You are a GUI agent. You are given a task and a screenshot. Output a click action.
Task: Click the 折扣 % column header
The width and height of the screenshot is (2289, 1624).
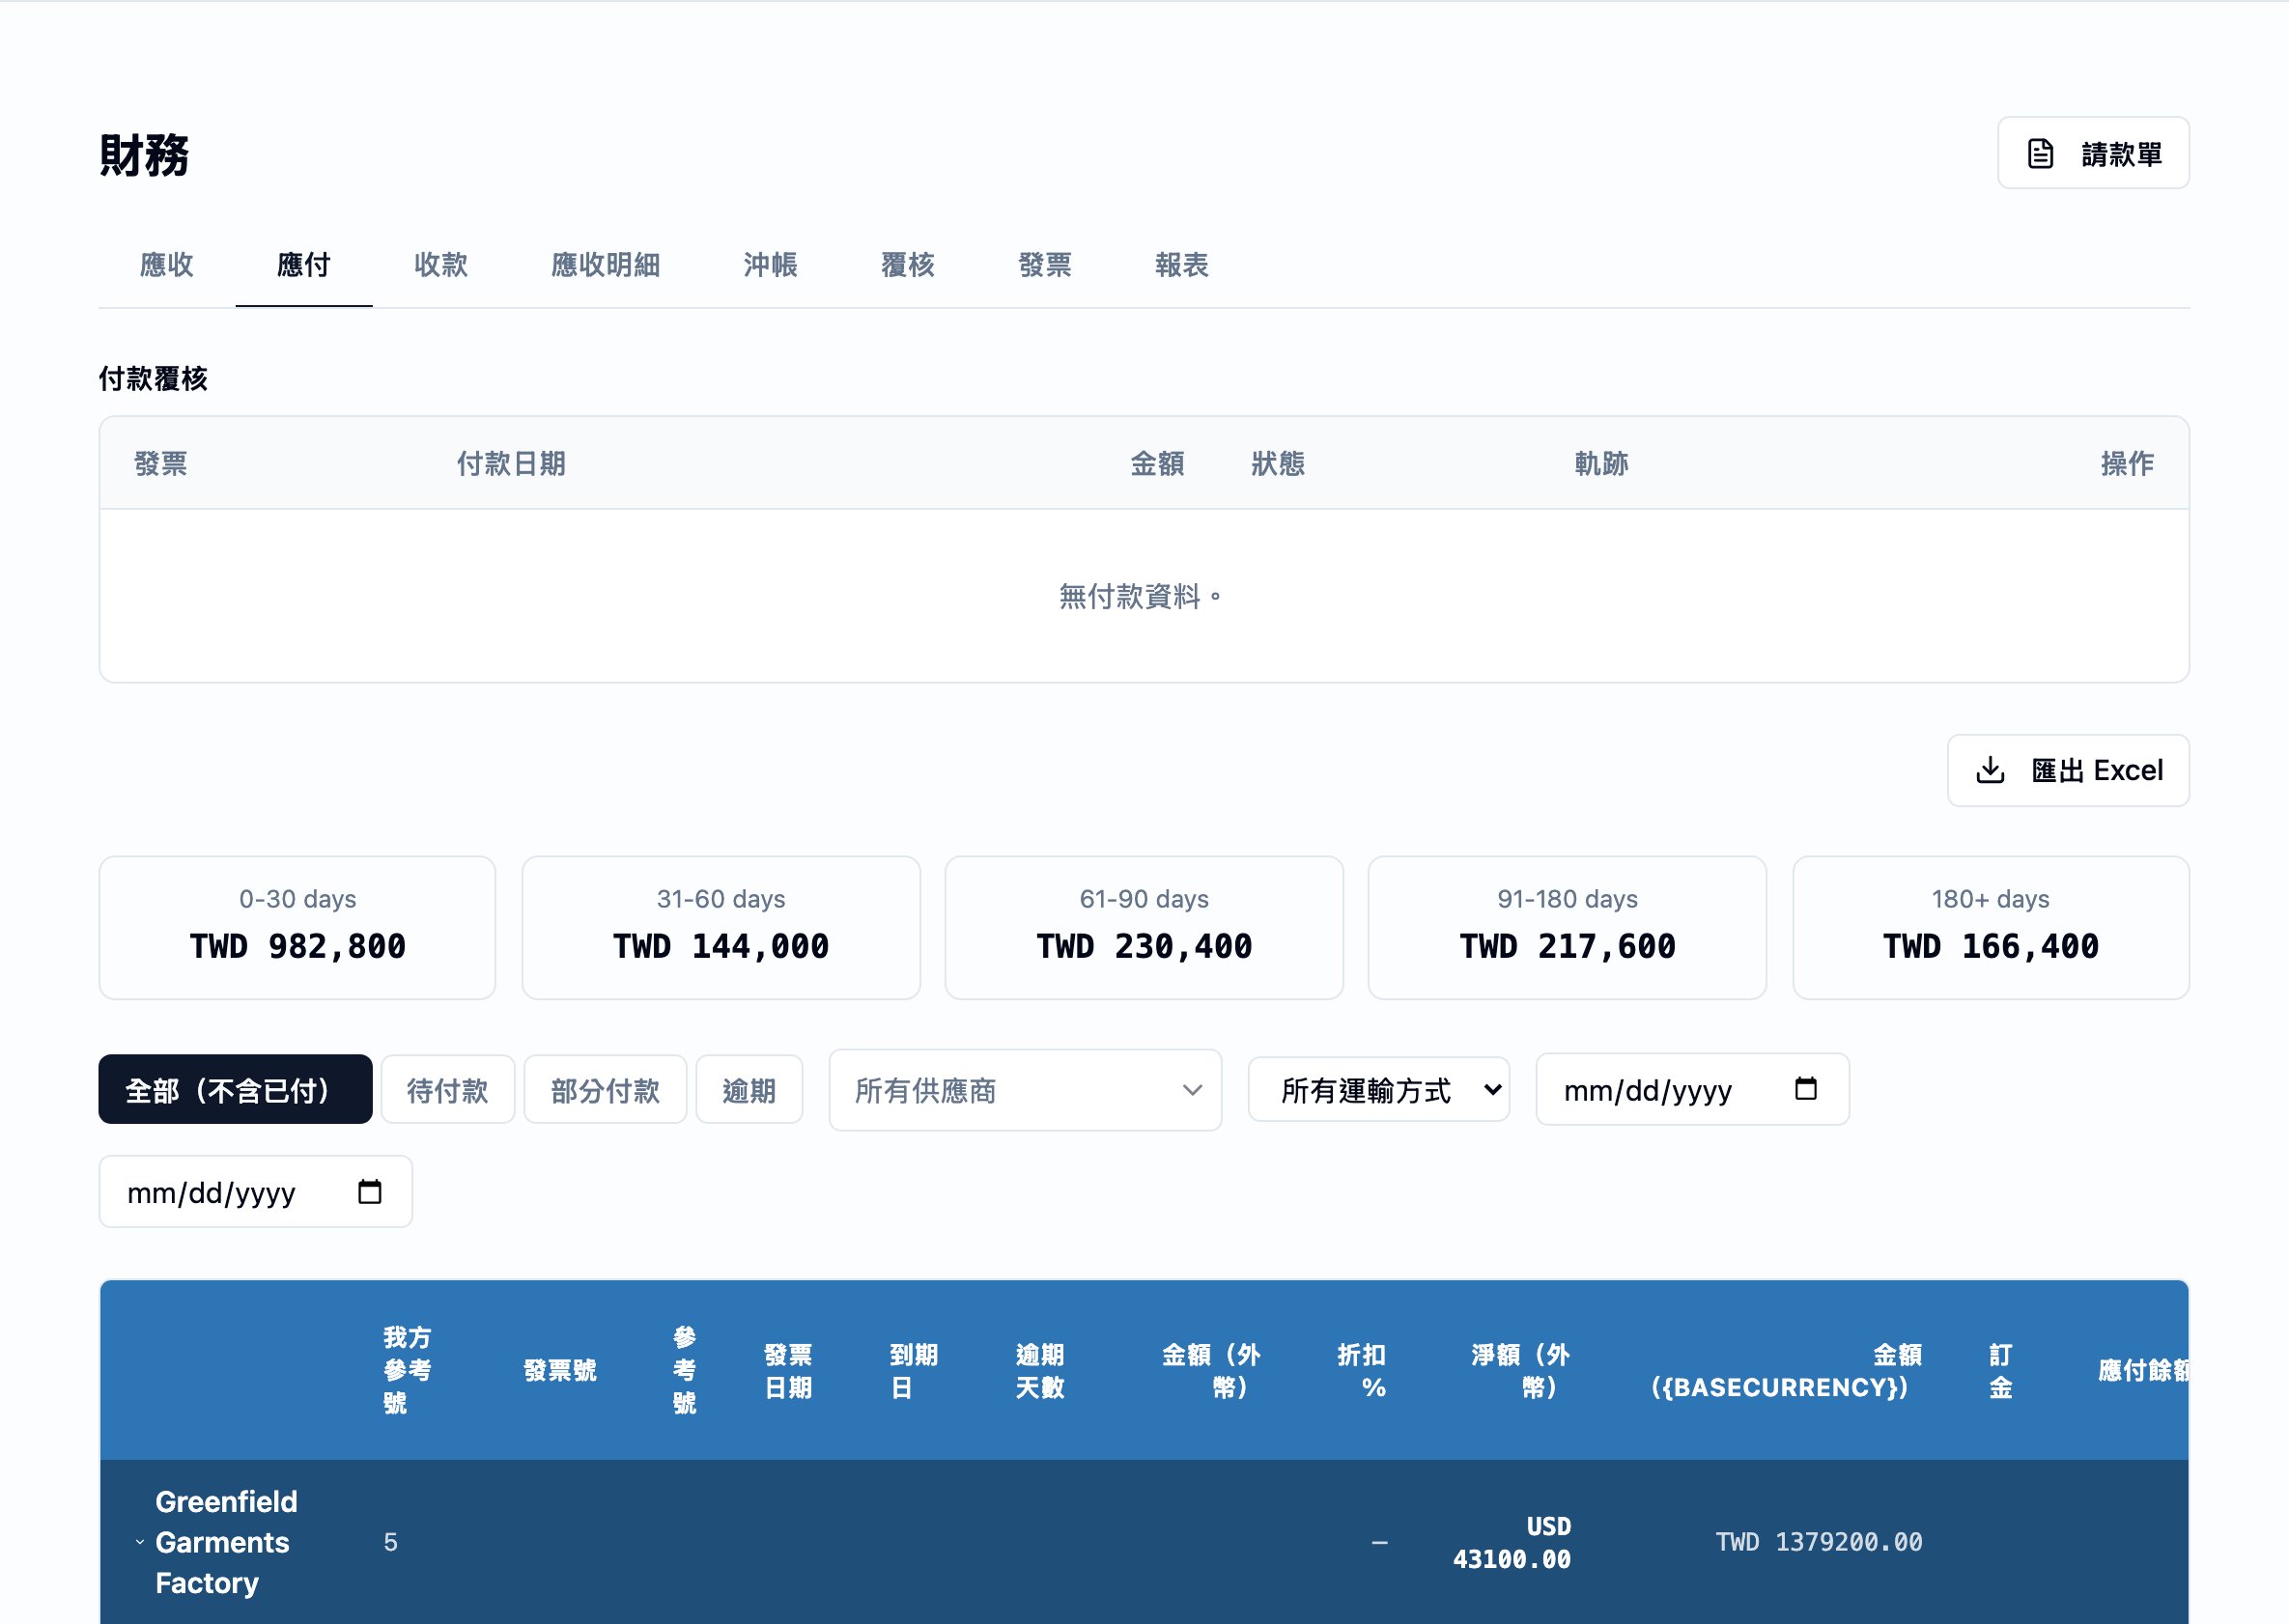click(x=1362, y=1371)
